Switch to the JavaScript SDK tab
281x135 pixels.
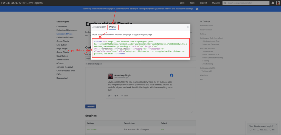tap(99, 27)
